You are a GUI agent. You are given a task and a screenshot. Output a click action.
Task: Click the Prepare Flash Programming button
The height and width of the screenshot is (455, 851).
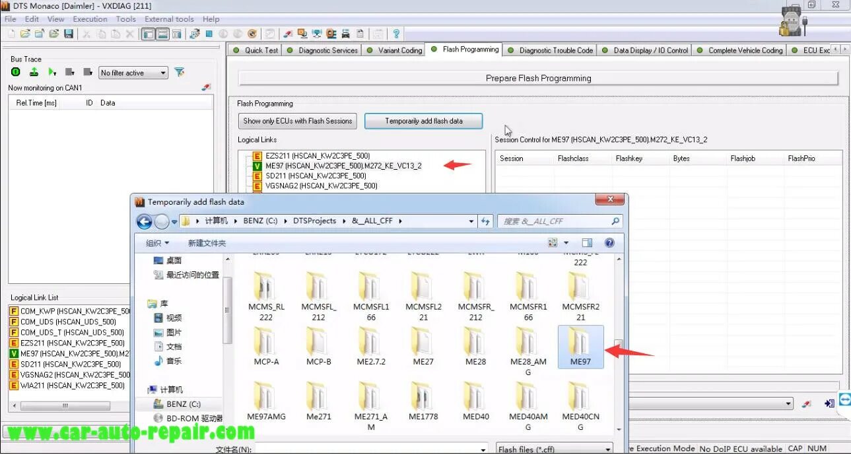coord(538,78)
